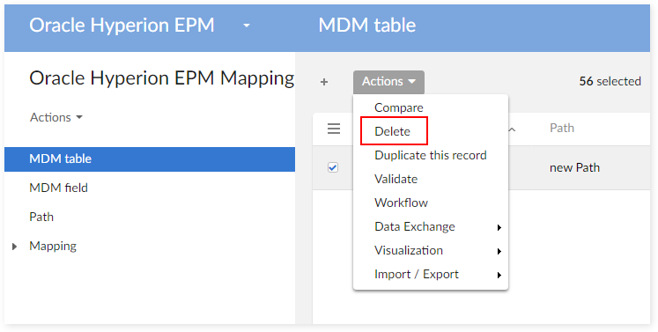The height and width of the screenshot is (332, 658).
Task: Click the sort caret beside Path column
Action: point(512,129)
